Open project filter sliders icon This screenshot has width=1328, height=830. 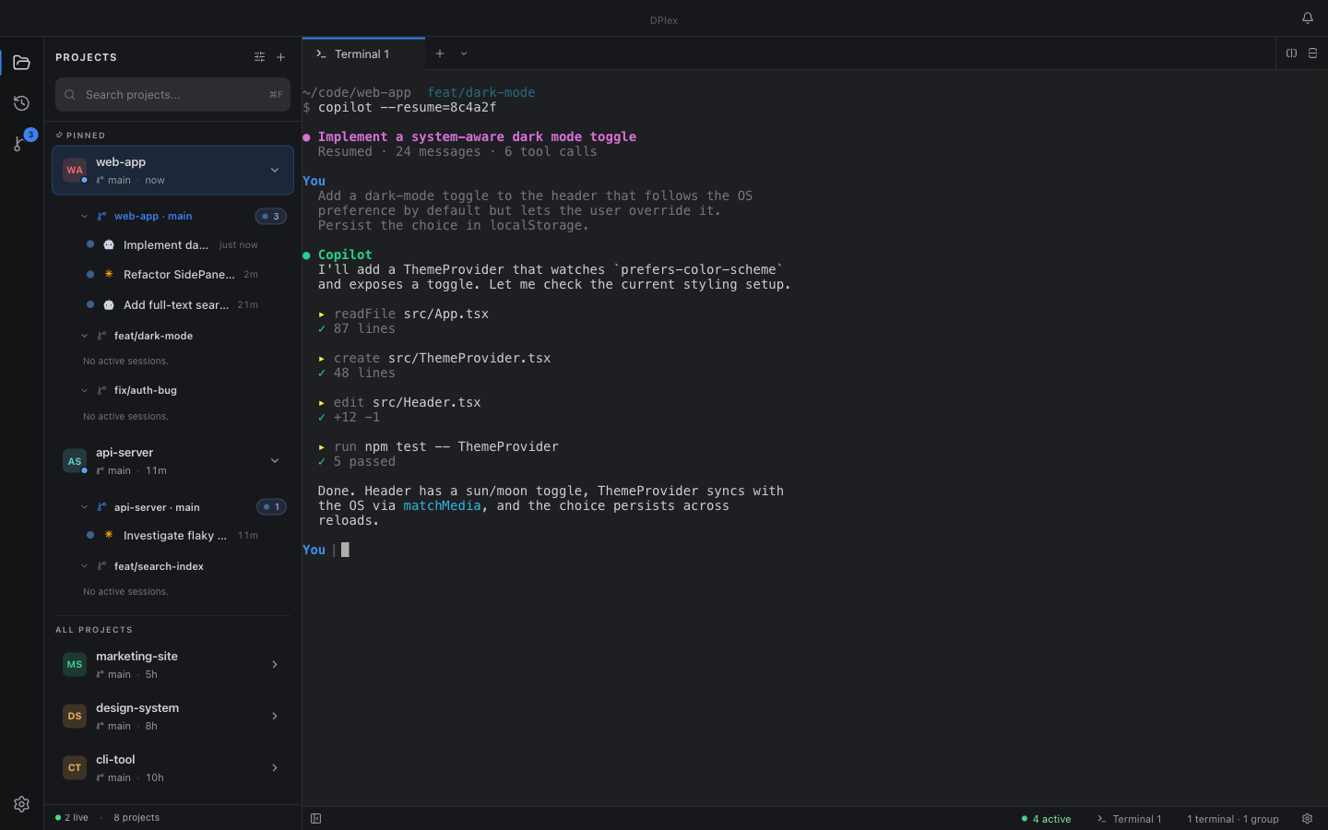click(x=259, y=57)
